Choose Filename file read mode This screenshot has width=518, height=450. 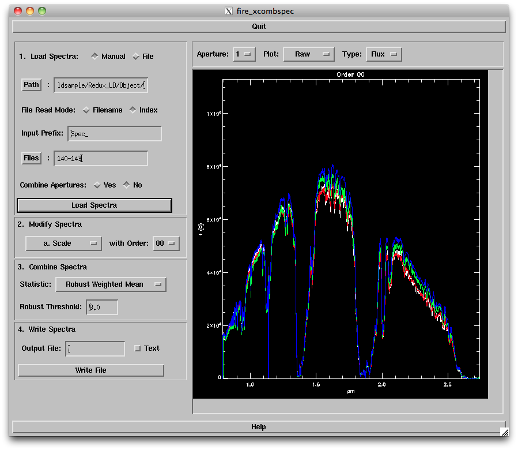coord(103,110)
